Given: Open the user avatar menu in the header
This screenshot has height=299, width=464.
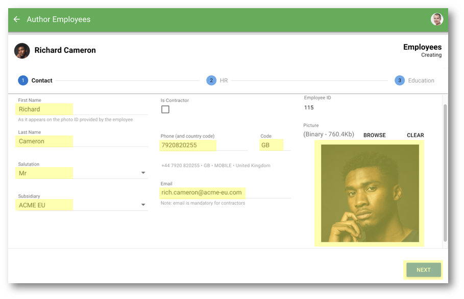Looking at the screenshot, I should 437,19.
